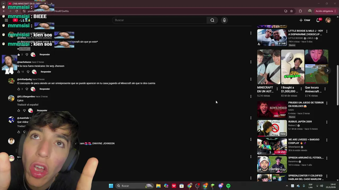
Task: View site information icon beside URL
Action: click(x=24, y=11)
